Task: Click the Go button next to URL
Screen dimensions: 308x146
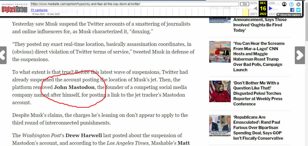Action: (x=245, y=4)
